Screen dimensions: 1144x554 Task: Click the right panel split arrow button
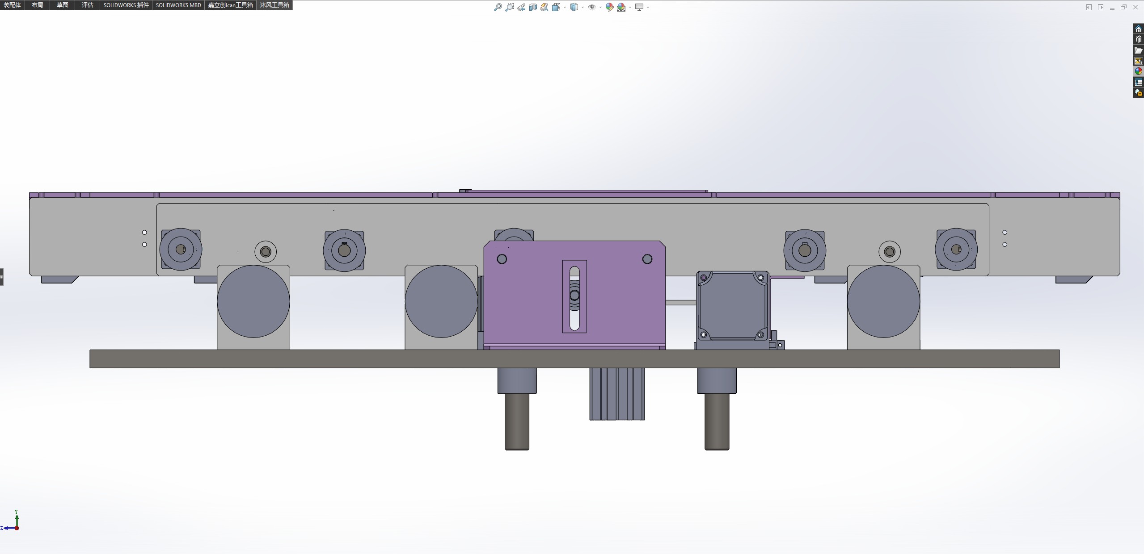1100,7
